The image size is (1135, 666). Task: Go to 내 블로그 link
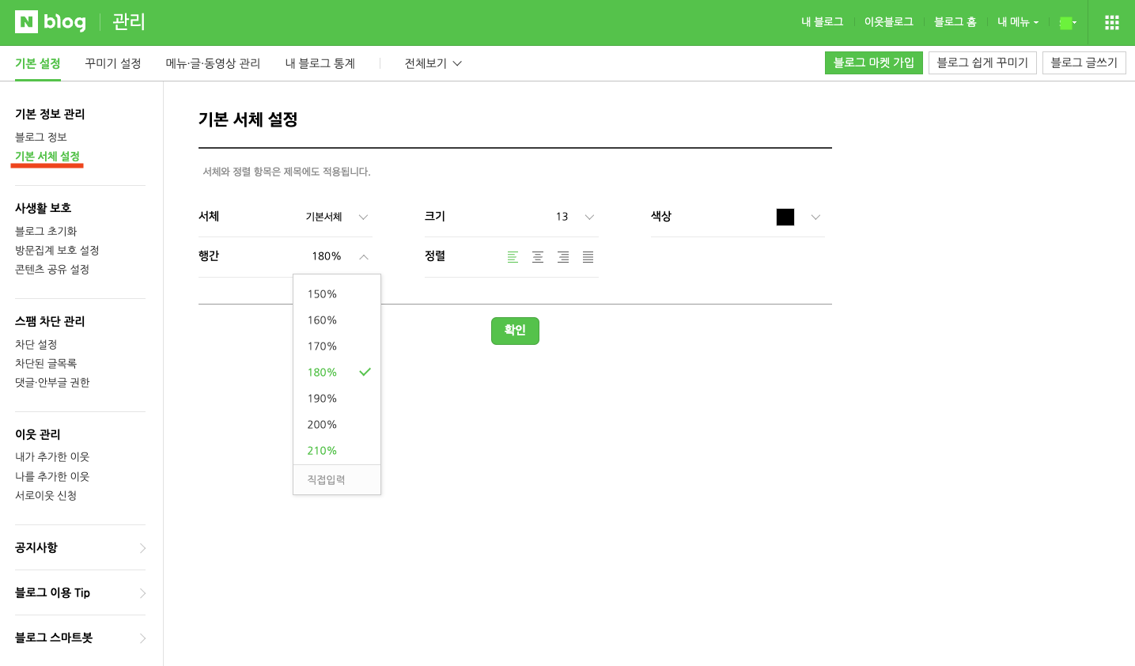click(x=823, y=22)
